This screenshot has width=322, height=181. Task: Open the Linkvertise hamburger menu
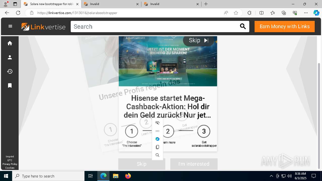10,26
